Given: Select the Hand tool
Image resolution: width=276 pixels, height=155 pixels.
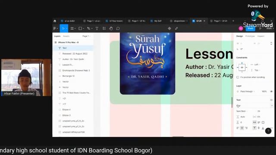Looking at the screenshot, I should click(x=111, y=28).
